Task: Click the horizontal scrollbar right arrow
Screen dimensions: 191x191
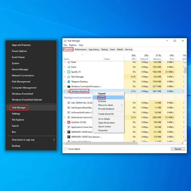Action: click(182, 143)
